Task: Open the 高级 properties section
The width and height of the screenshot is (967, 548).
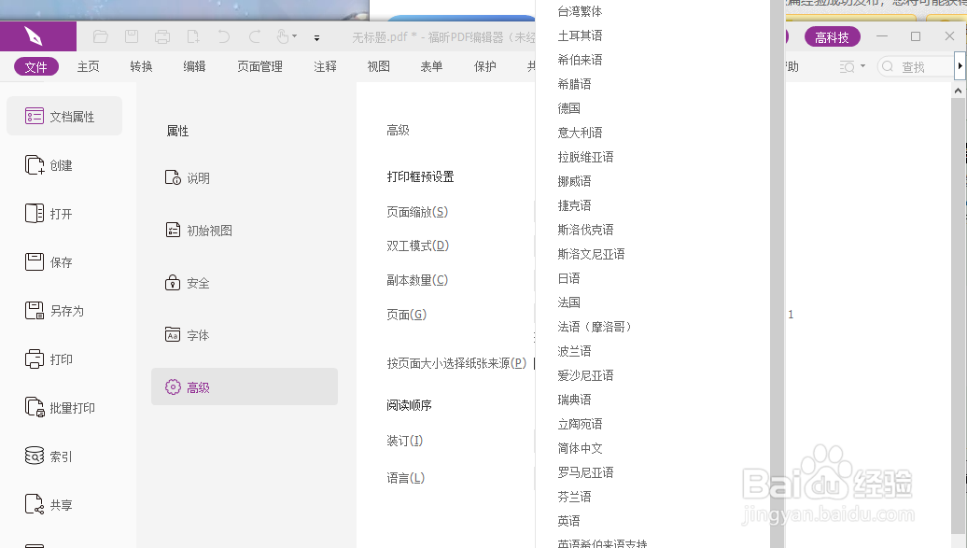Action: (245, 386)
